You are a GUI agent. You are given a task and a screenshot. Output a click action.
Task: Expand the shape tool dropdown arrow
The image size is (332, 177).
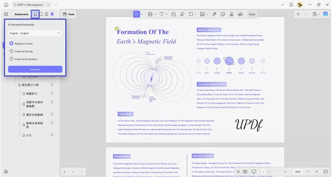tap(196, 14)
